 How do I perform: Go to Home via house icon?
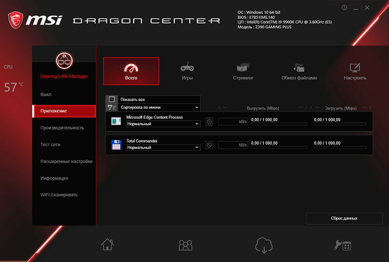coord(107,245)
